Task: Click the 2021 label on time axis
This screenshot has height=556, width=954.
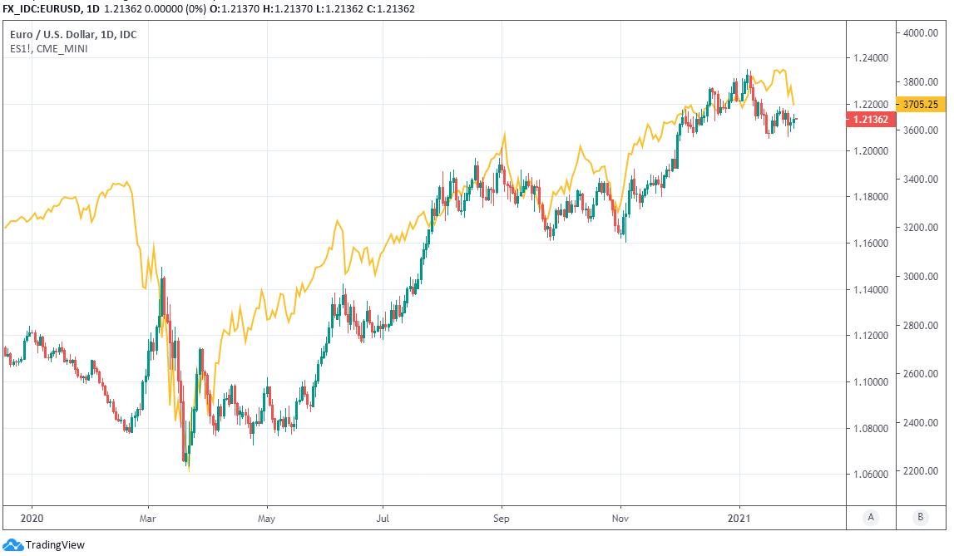Action: pyautogui.click(x=739, y=516)
